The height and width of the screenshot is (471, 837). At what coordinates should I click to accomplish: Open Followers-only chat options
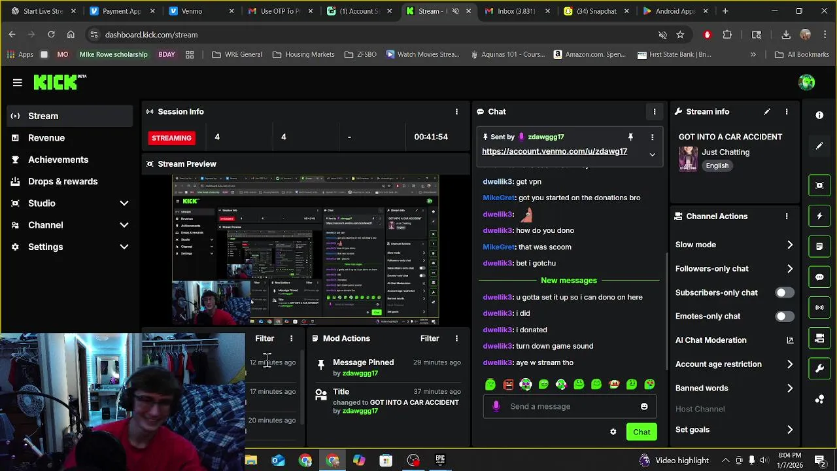734,269
